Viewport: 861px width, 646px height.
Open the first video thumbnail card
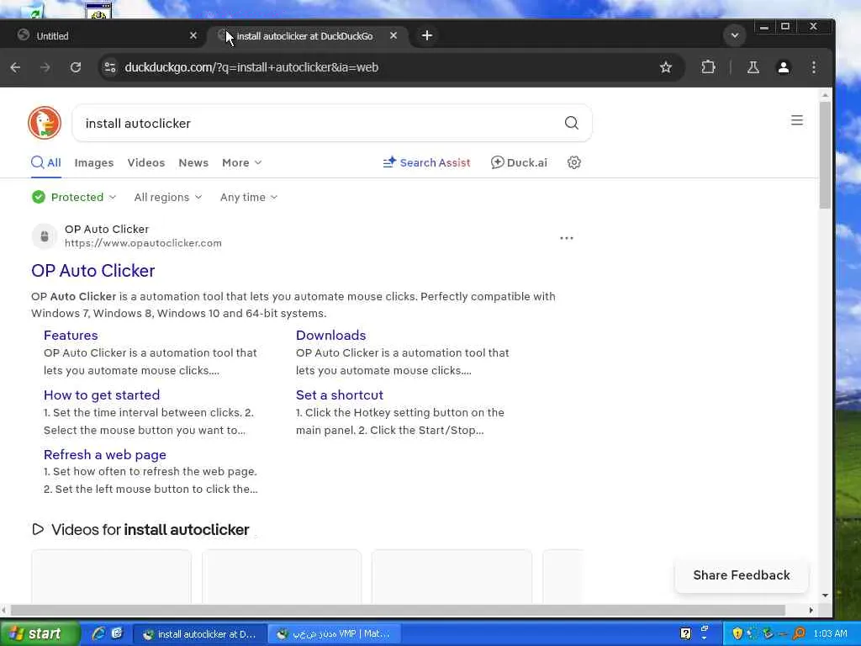pyautogui.click(x=112, y=577)
